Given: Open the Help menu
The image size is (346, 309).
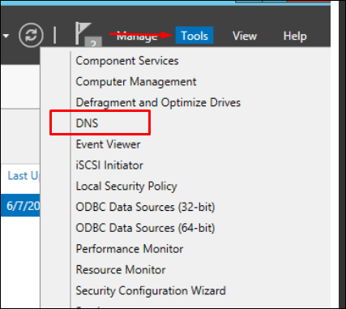Looking at the screenshot, I should [x=295, y=36].
